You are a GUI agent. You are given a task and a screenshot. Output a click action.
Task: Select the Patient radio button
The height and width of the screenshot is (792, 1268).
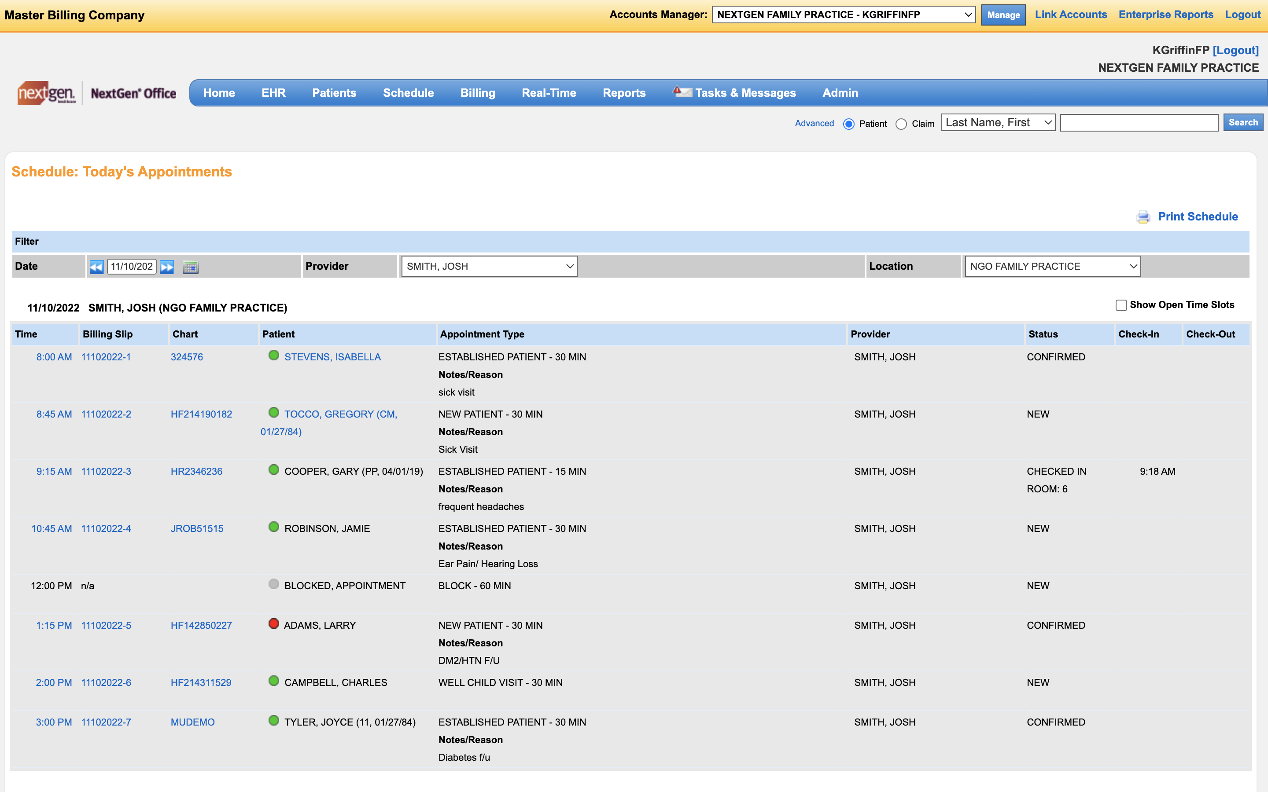(x=849, y=124)
